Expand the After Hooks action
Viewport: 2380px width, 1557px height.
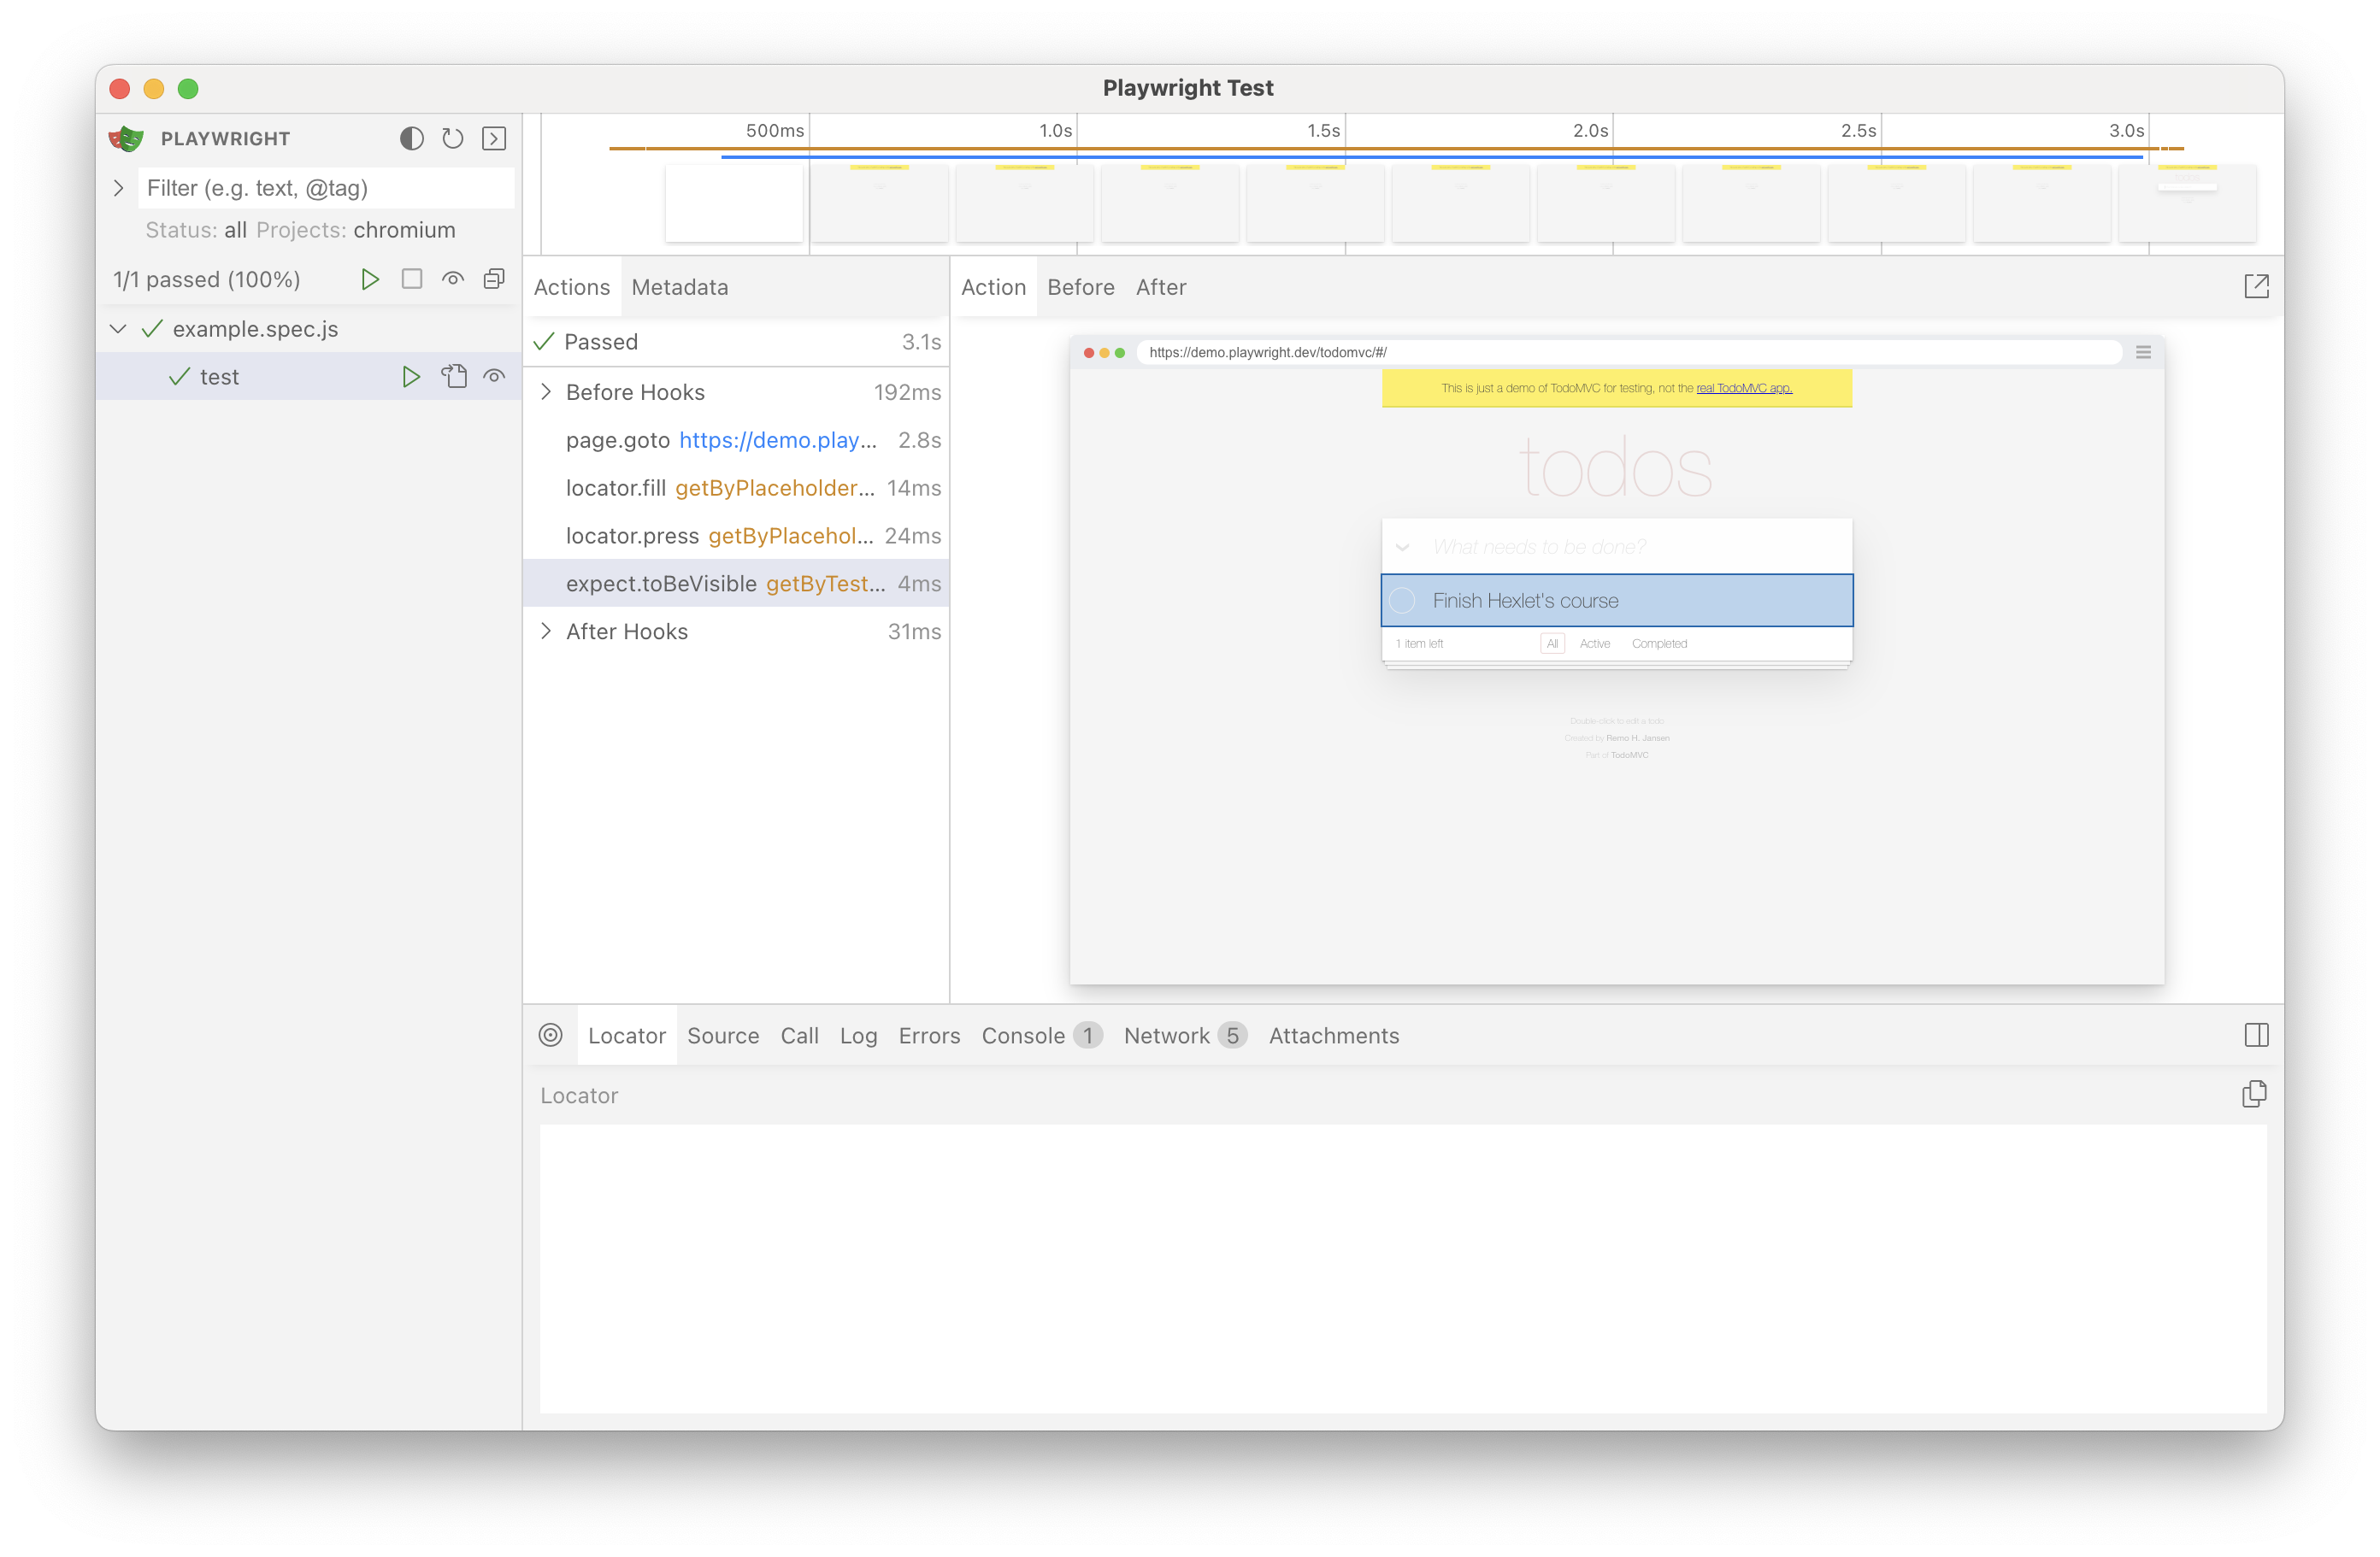click(546, 632)
